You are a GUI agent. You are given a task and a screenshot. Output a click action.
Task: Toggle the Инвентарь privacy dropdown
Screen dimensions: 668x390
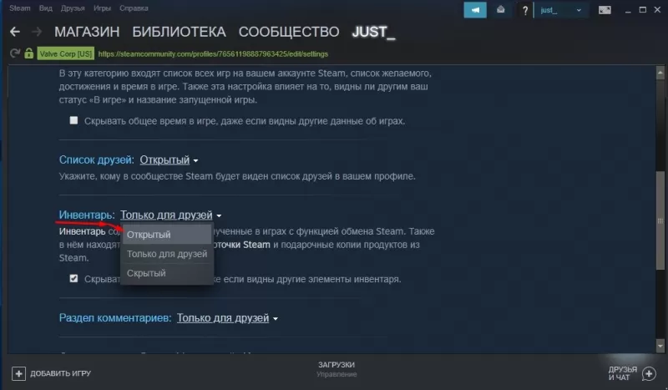(170, 215)
